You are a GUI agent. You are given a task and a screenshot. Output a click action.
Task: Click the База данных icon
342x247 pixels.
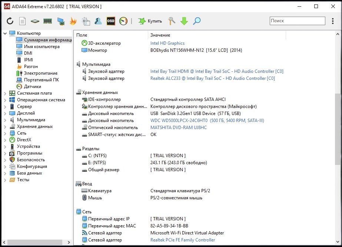pos(12,173)
